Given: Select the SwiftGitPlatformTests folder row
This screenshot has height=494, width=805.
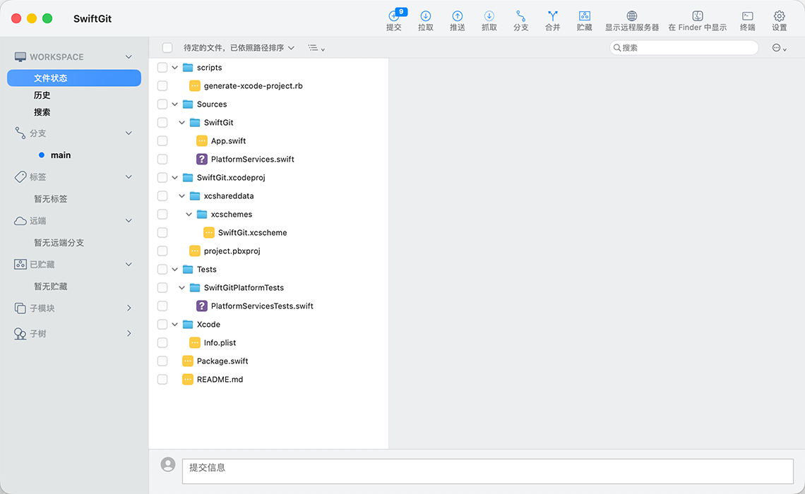Looking at the screenshot, I should (269, 288).
